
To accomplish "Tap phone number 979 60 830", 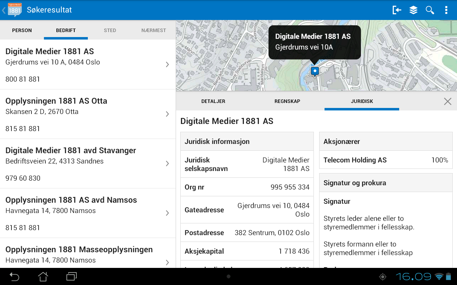I will [23, 178].
